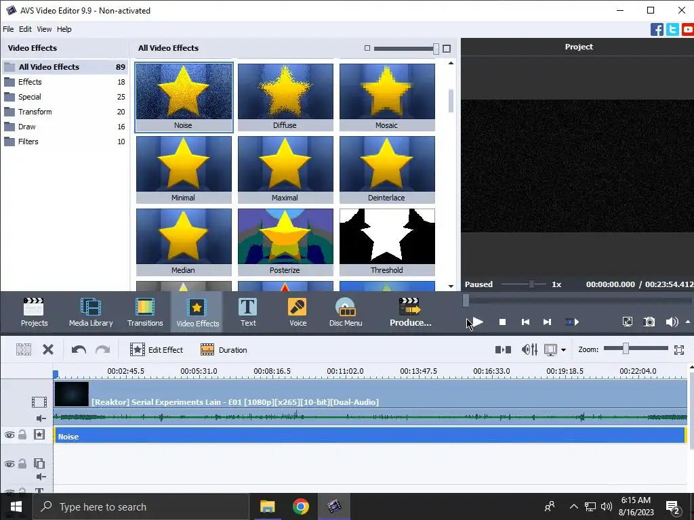Mute the preview volume speaker
The height and width of the screenshot is (520, 694).
pos(672,322)
